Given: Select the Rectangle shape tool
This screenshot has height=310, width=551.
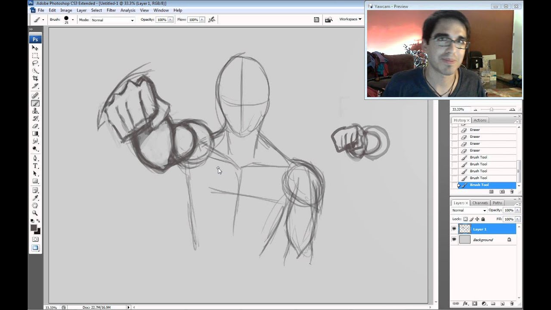Looking at the screenshot, I should (x=35, y=181).
